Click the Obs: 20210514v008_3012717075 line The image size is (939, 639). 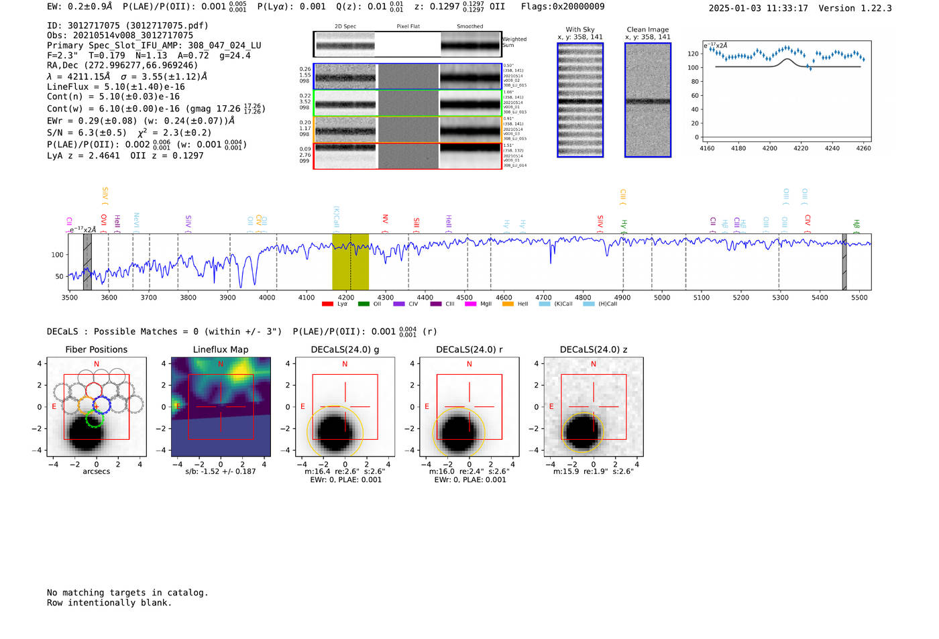tap(120, 36)
